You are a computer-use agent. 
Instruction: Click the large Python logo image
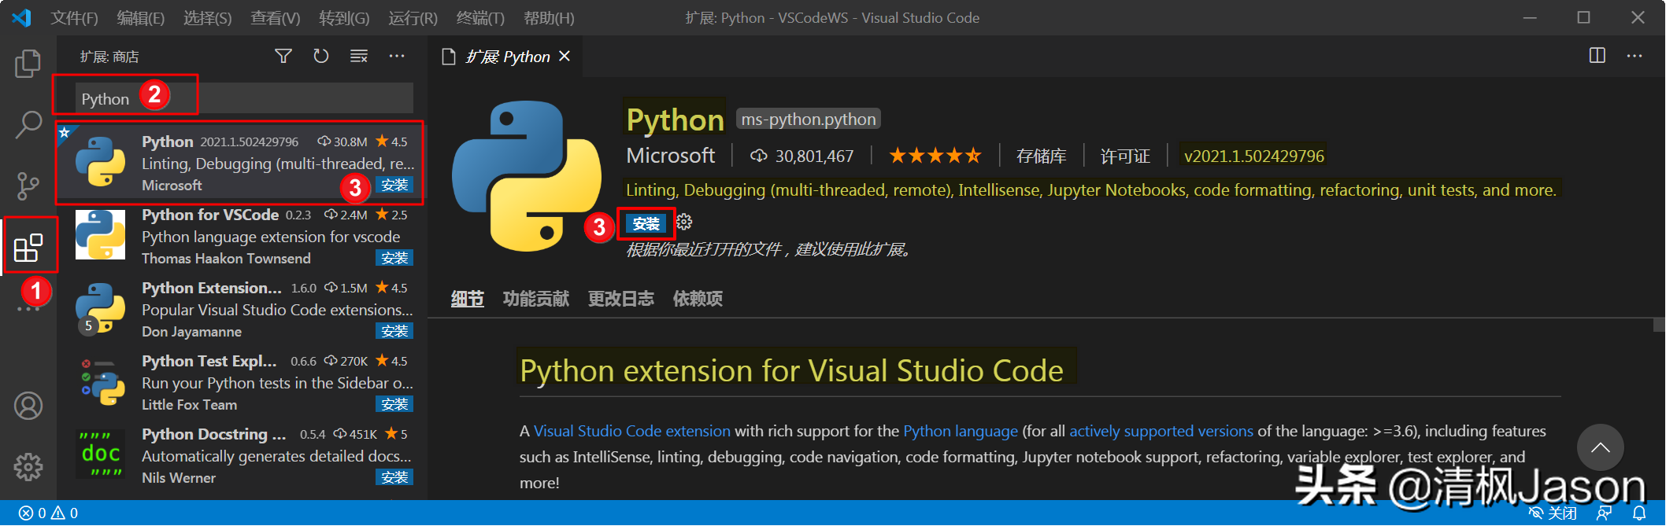[x=526, y=176]
